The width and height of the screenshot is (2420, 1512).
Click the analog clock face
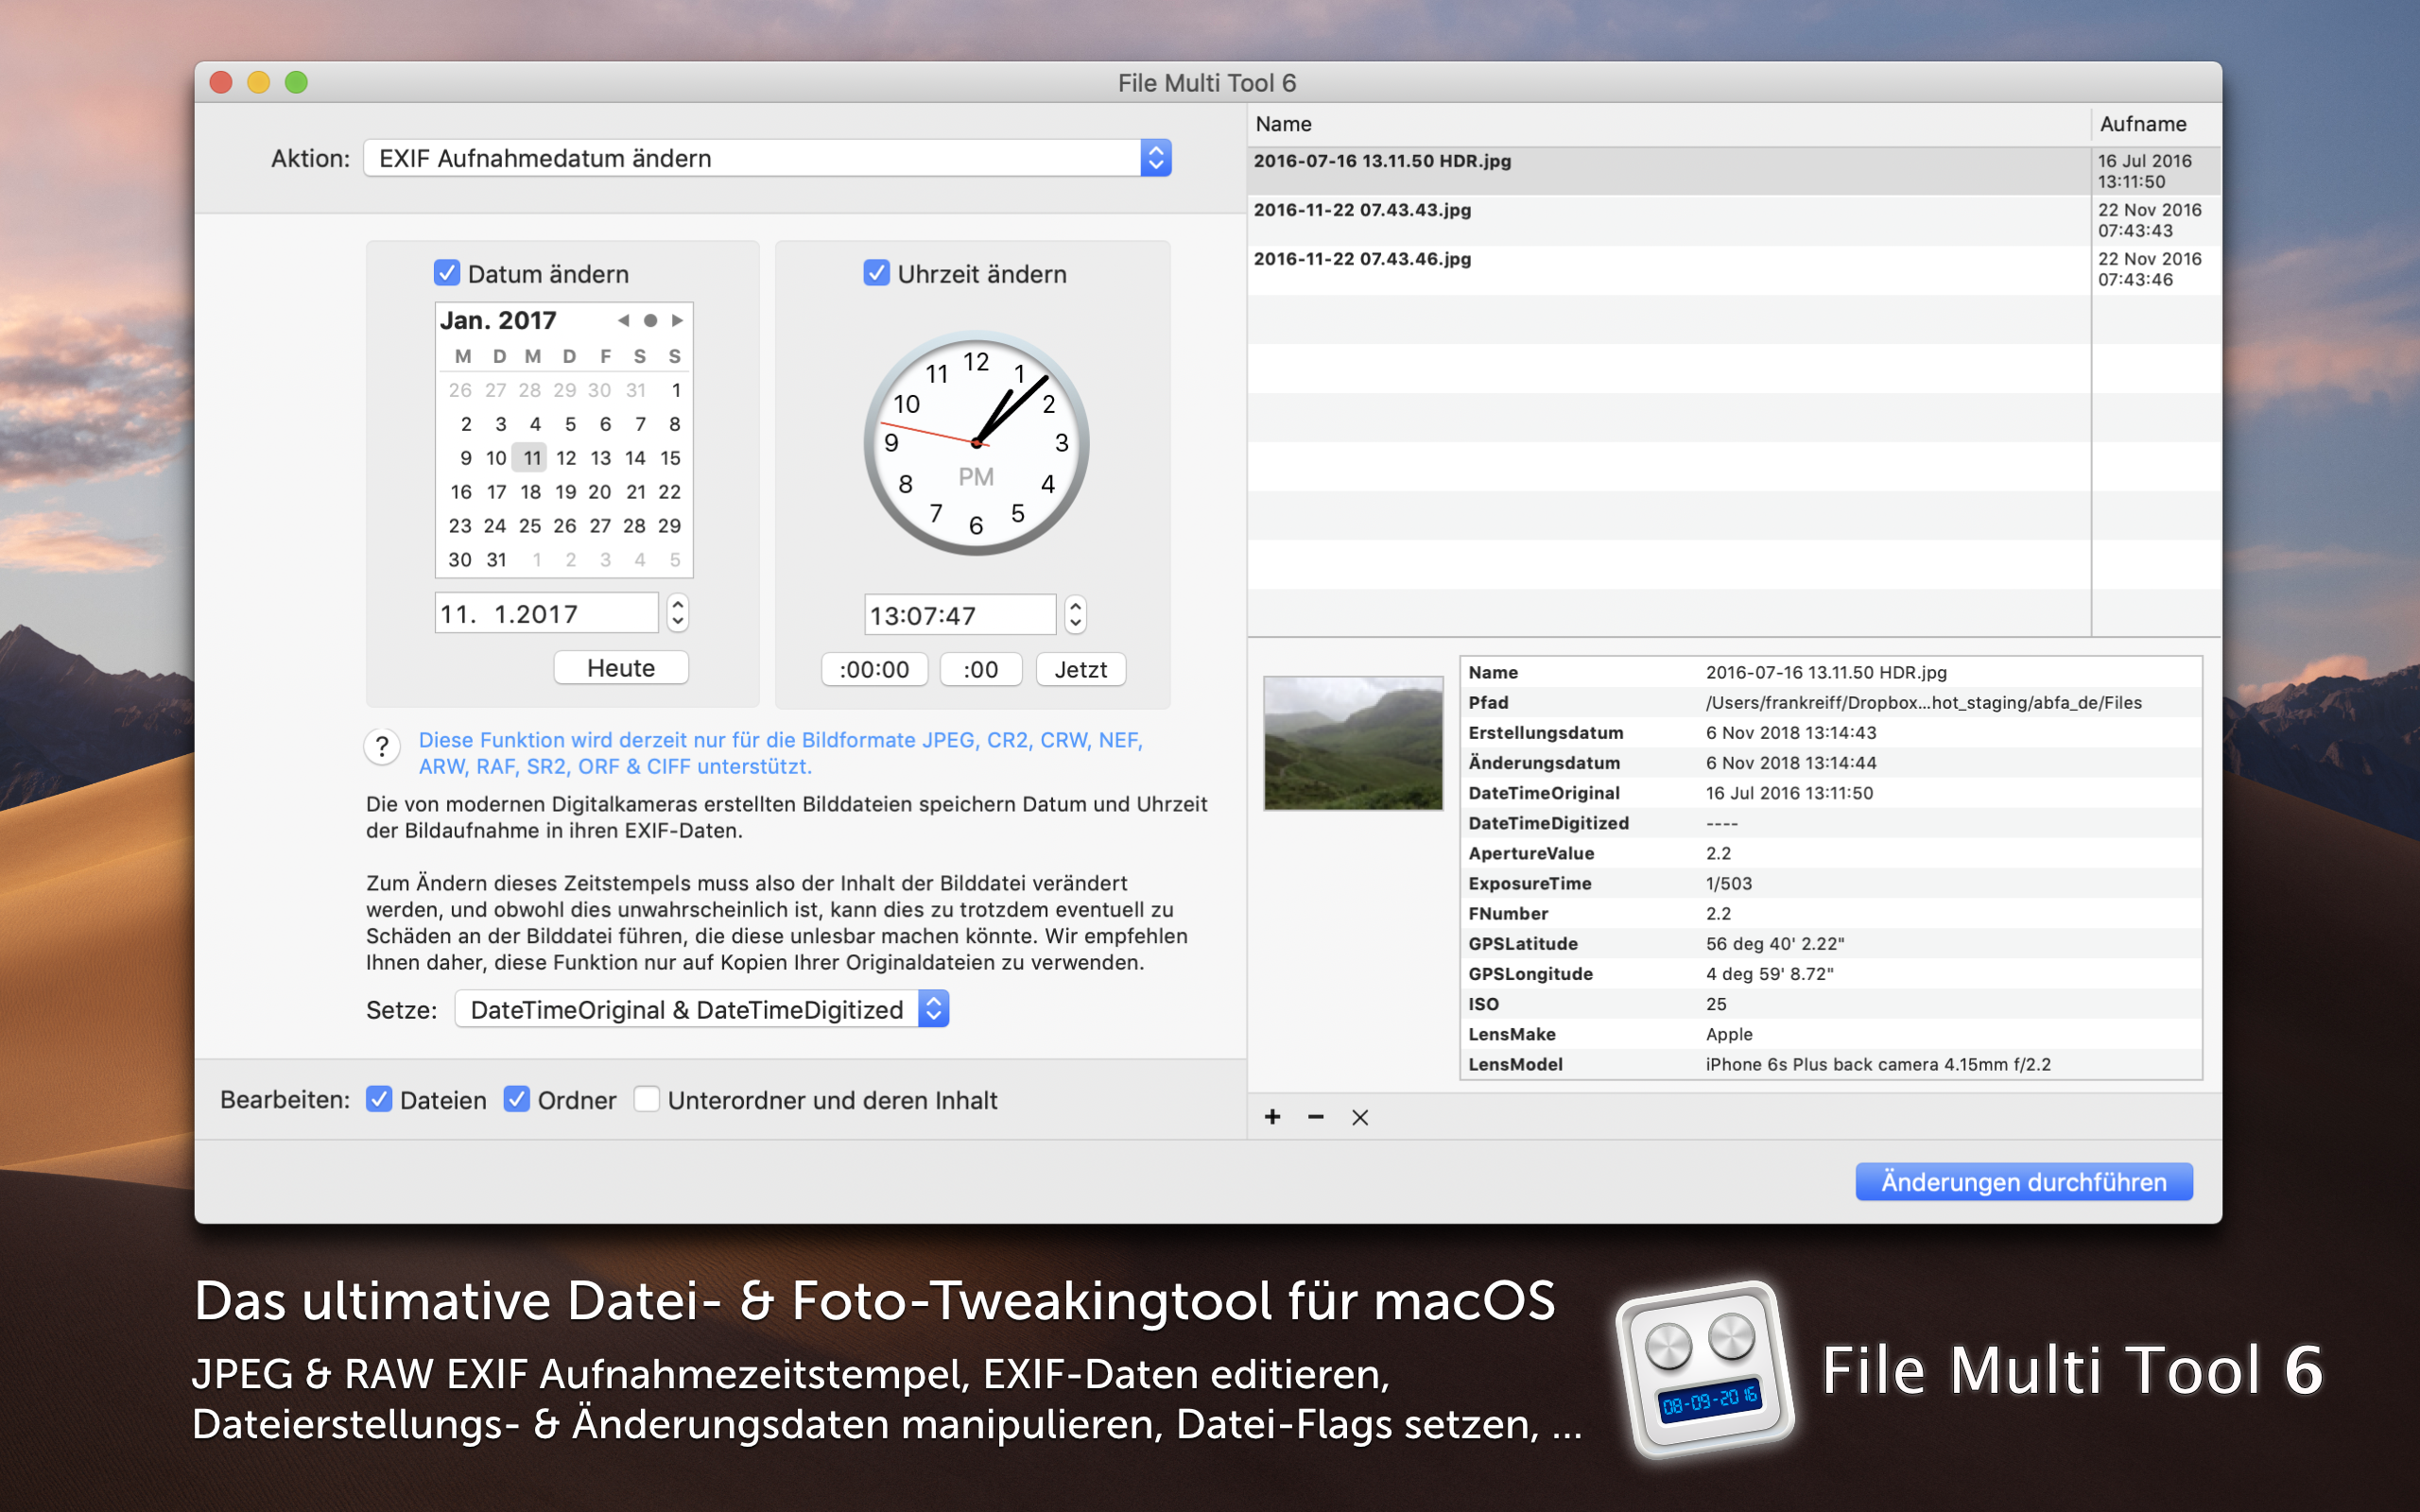[x=976, y=443]
